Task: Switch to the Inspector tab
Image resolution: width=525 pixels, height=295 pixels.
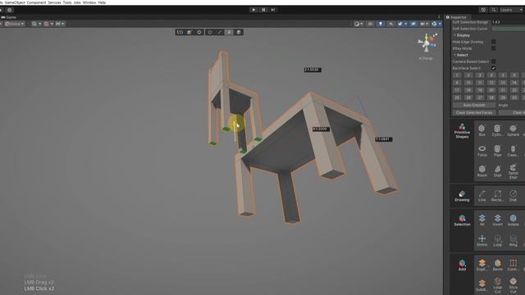Action: (x=458, y=17)
